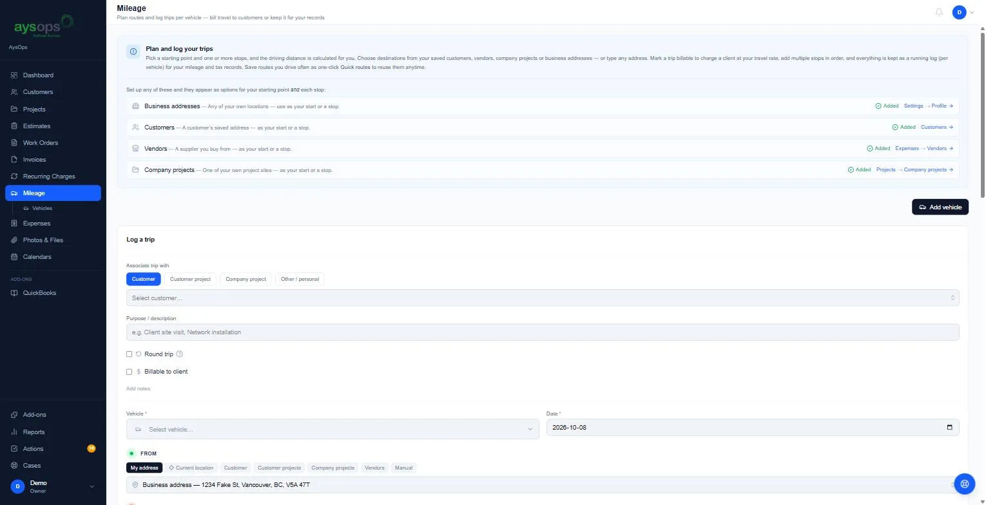Click the Round trip help question icon
Image resolution: width=986 pixels, height=505 pixels.
coord(180,354)
